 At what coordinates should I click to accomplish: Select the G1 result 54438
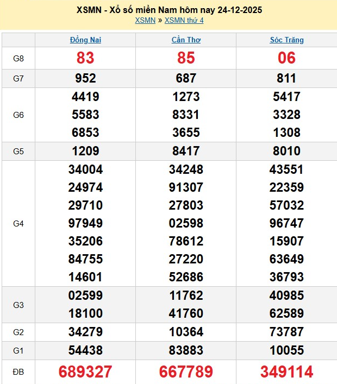(86, 350)
